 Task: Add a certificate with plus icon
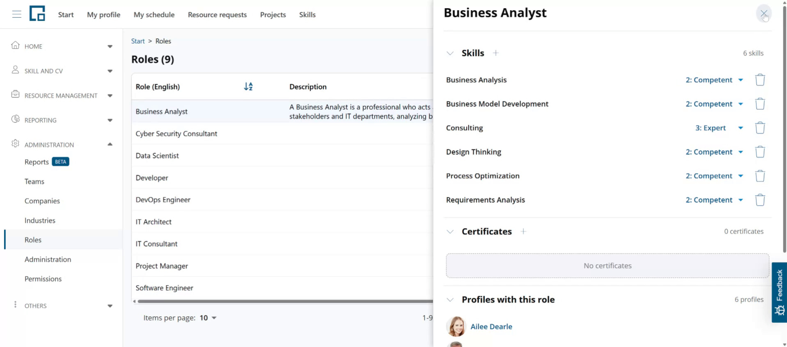tap(523, 231)
